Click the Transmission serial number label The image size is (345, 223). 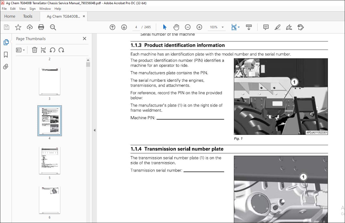point(156,170)
